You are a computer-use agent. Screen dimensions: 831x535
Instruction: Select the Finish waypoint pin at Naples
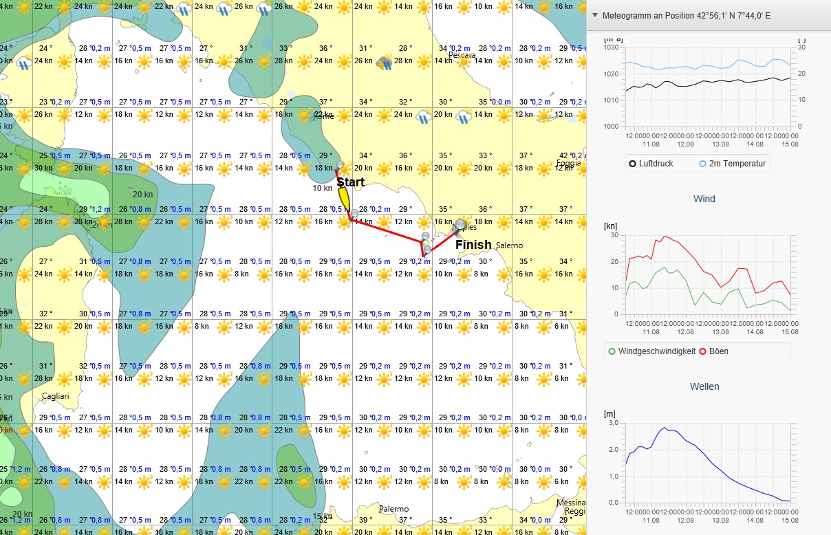pyautogui.click(x=460, y=225)
